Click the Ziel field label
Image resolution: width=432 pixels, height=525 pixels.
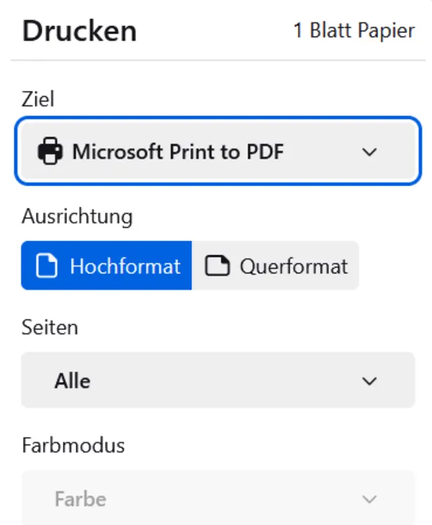[x=38, y=100]
